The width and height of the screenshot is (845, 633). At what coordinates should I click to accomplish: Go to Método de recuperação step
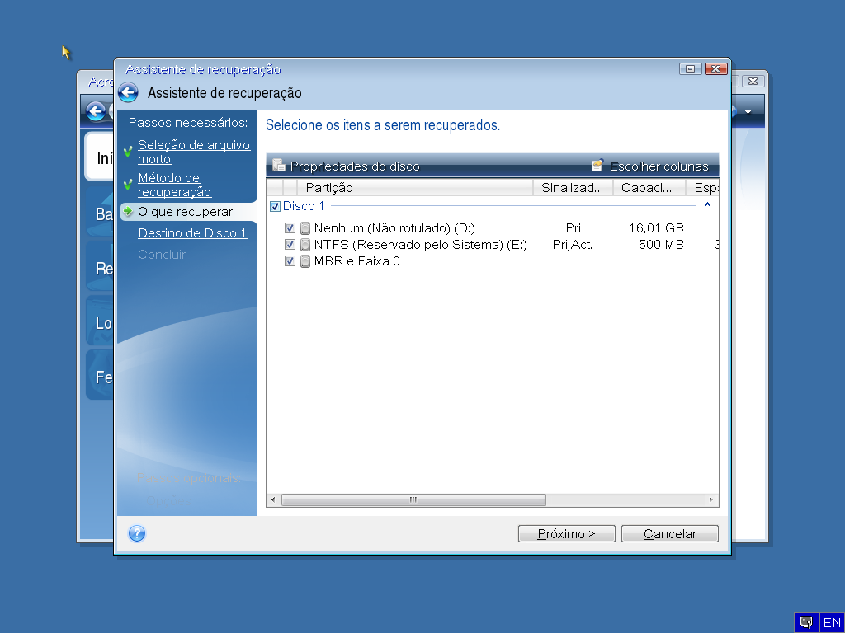click(x=174, y=185)
